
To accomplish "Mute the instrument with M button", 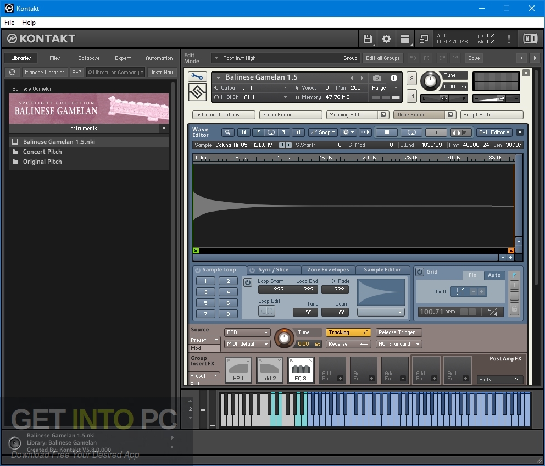I will pos(411,96).
